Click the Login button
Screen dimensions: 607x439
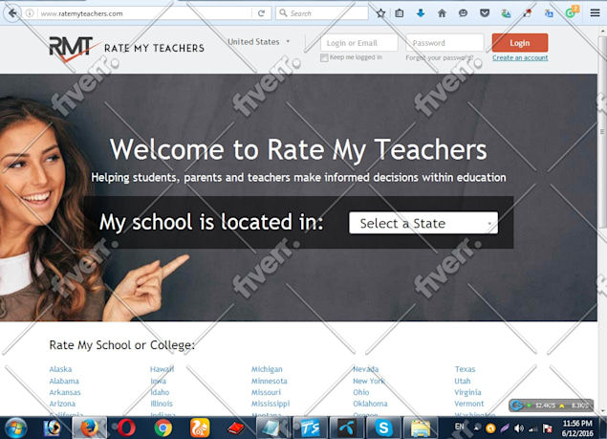[x=520, y=43]
